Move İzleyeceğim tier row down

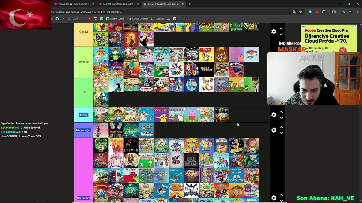tap(281, 133)
